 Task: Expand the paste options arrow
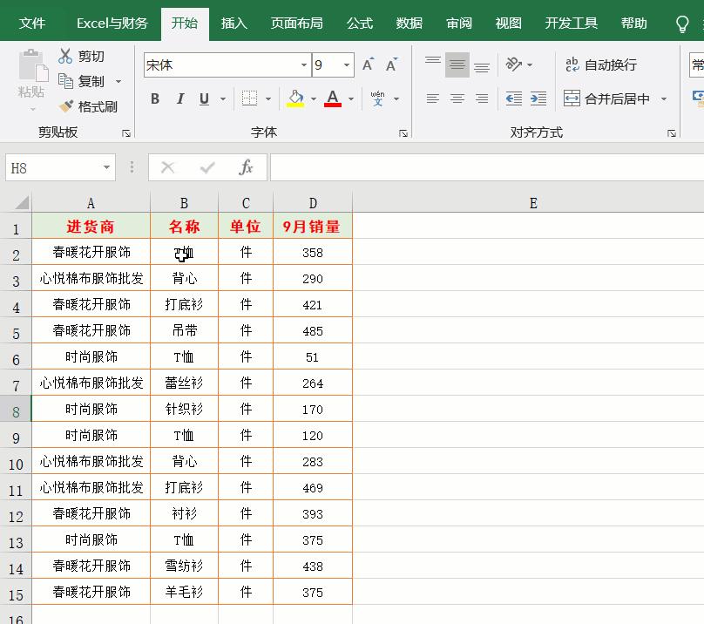click(x=32, y=109)
